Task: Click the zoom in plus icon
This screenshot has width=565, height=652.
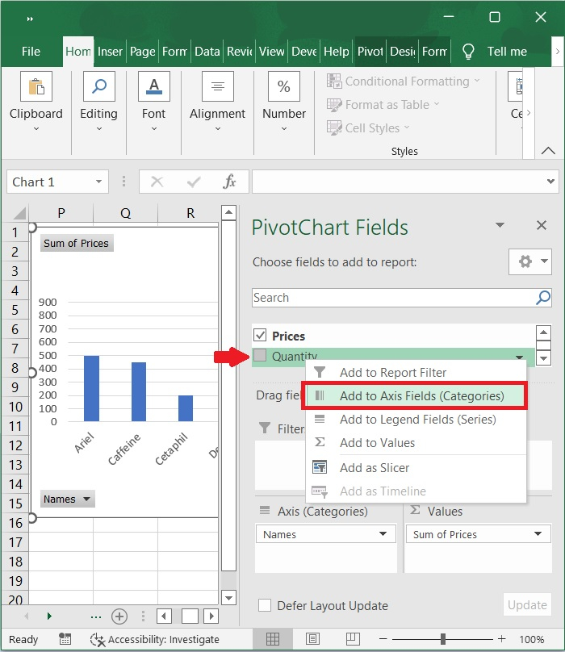Action: point(502,639)
